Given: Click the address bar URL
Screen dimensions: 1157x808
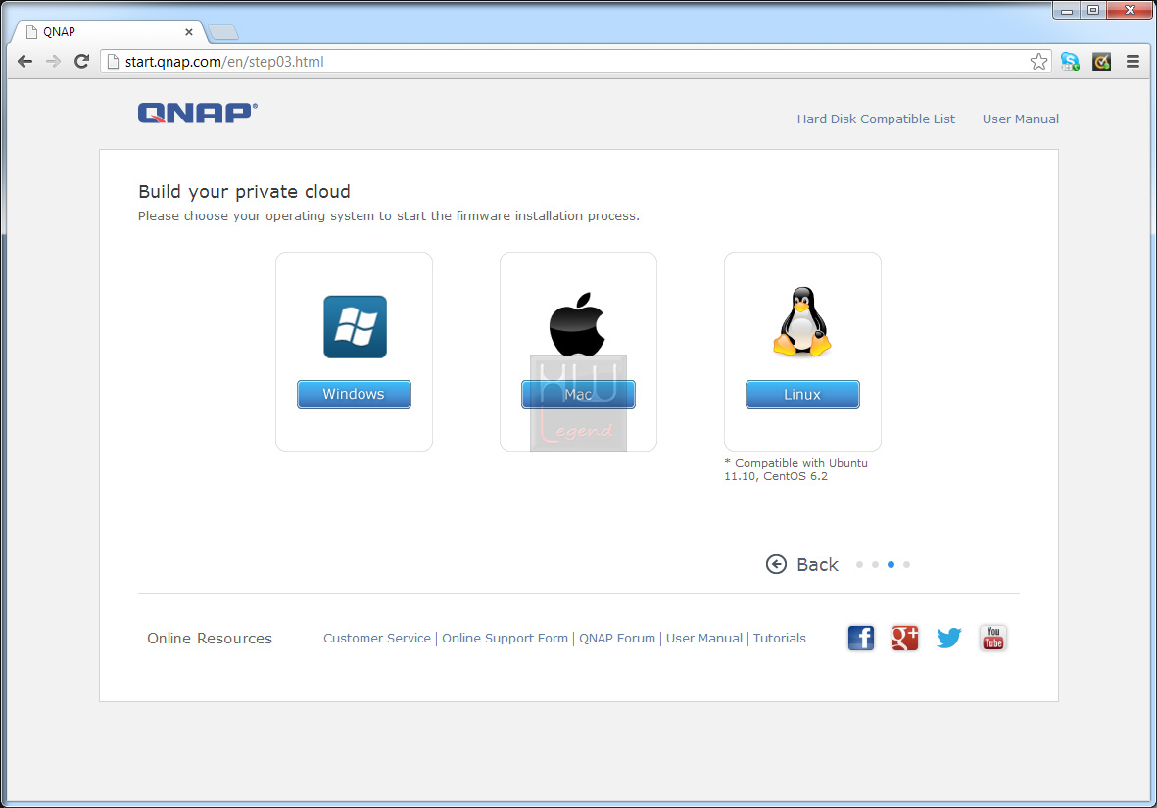Looking at the screenshot, I should click(x=224, y=62).
